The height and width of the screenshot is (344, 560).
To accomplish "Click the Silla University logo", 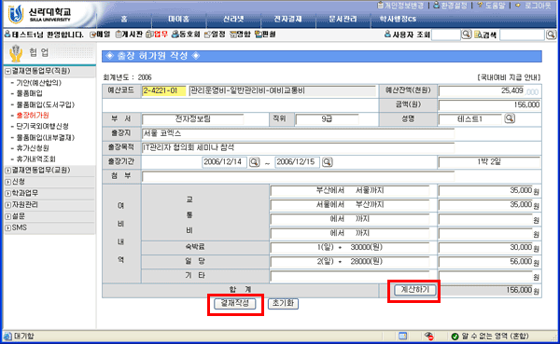I will (x=39, y=15).
